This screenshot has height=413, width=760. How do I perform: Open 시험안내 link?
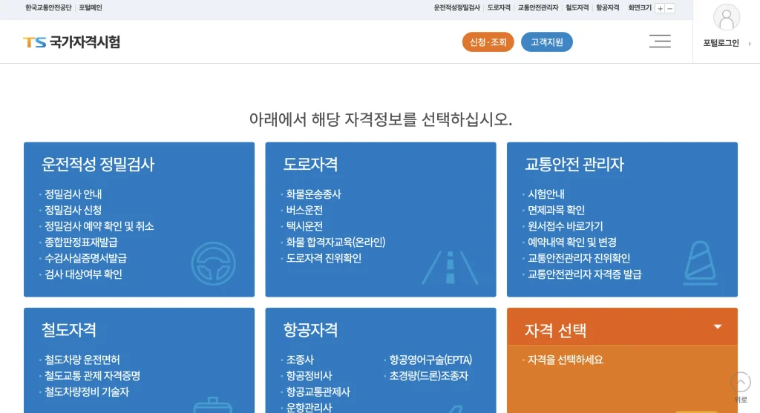click(546, 194)
